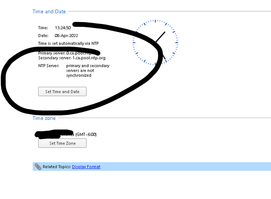Click the Related Topics chain icon

pyautogui.click(x=38, y=167)
